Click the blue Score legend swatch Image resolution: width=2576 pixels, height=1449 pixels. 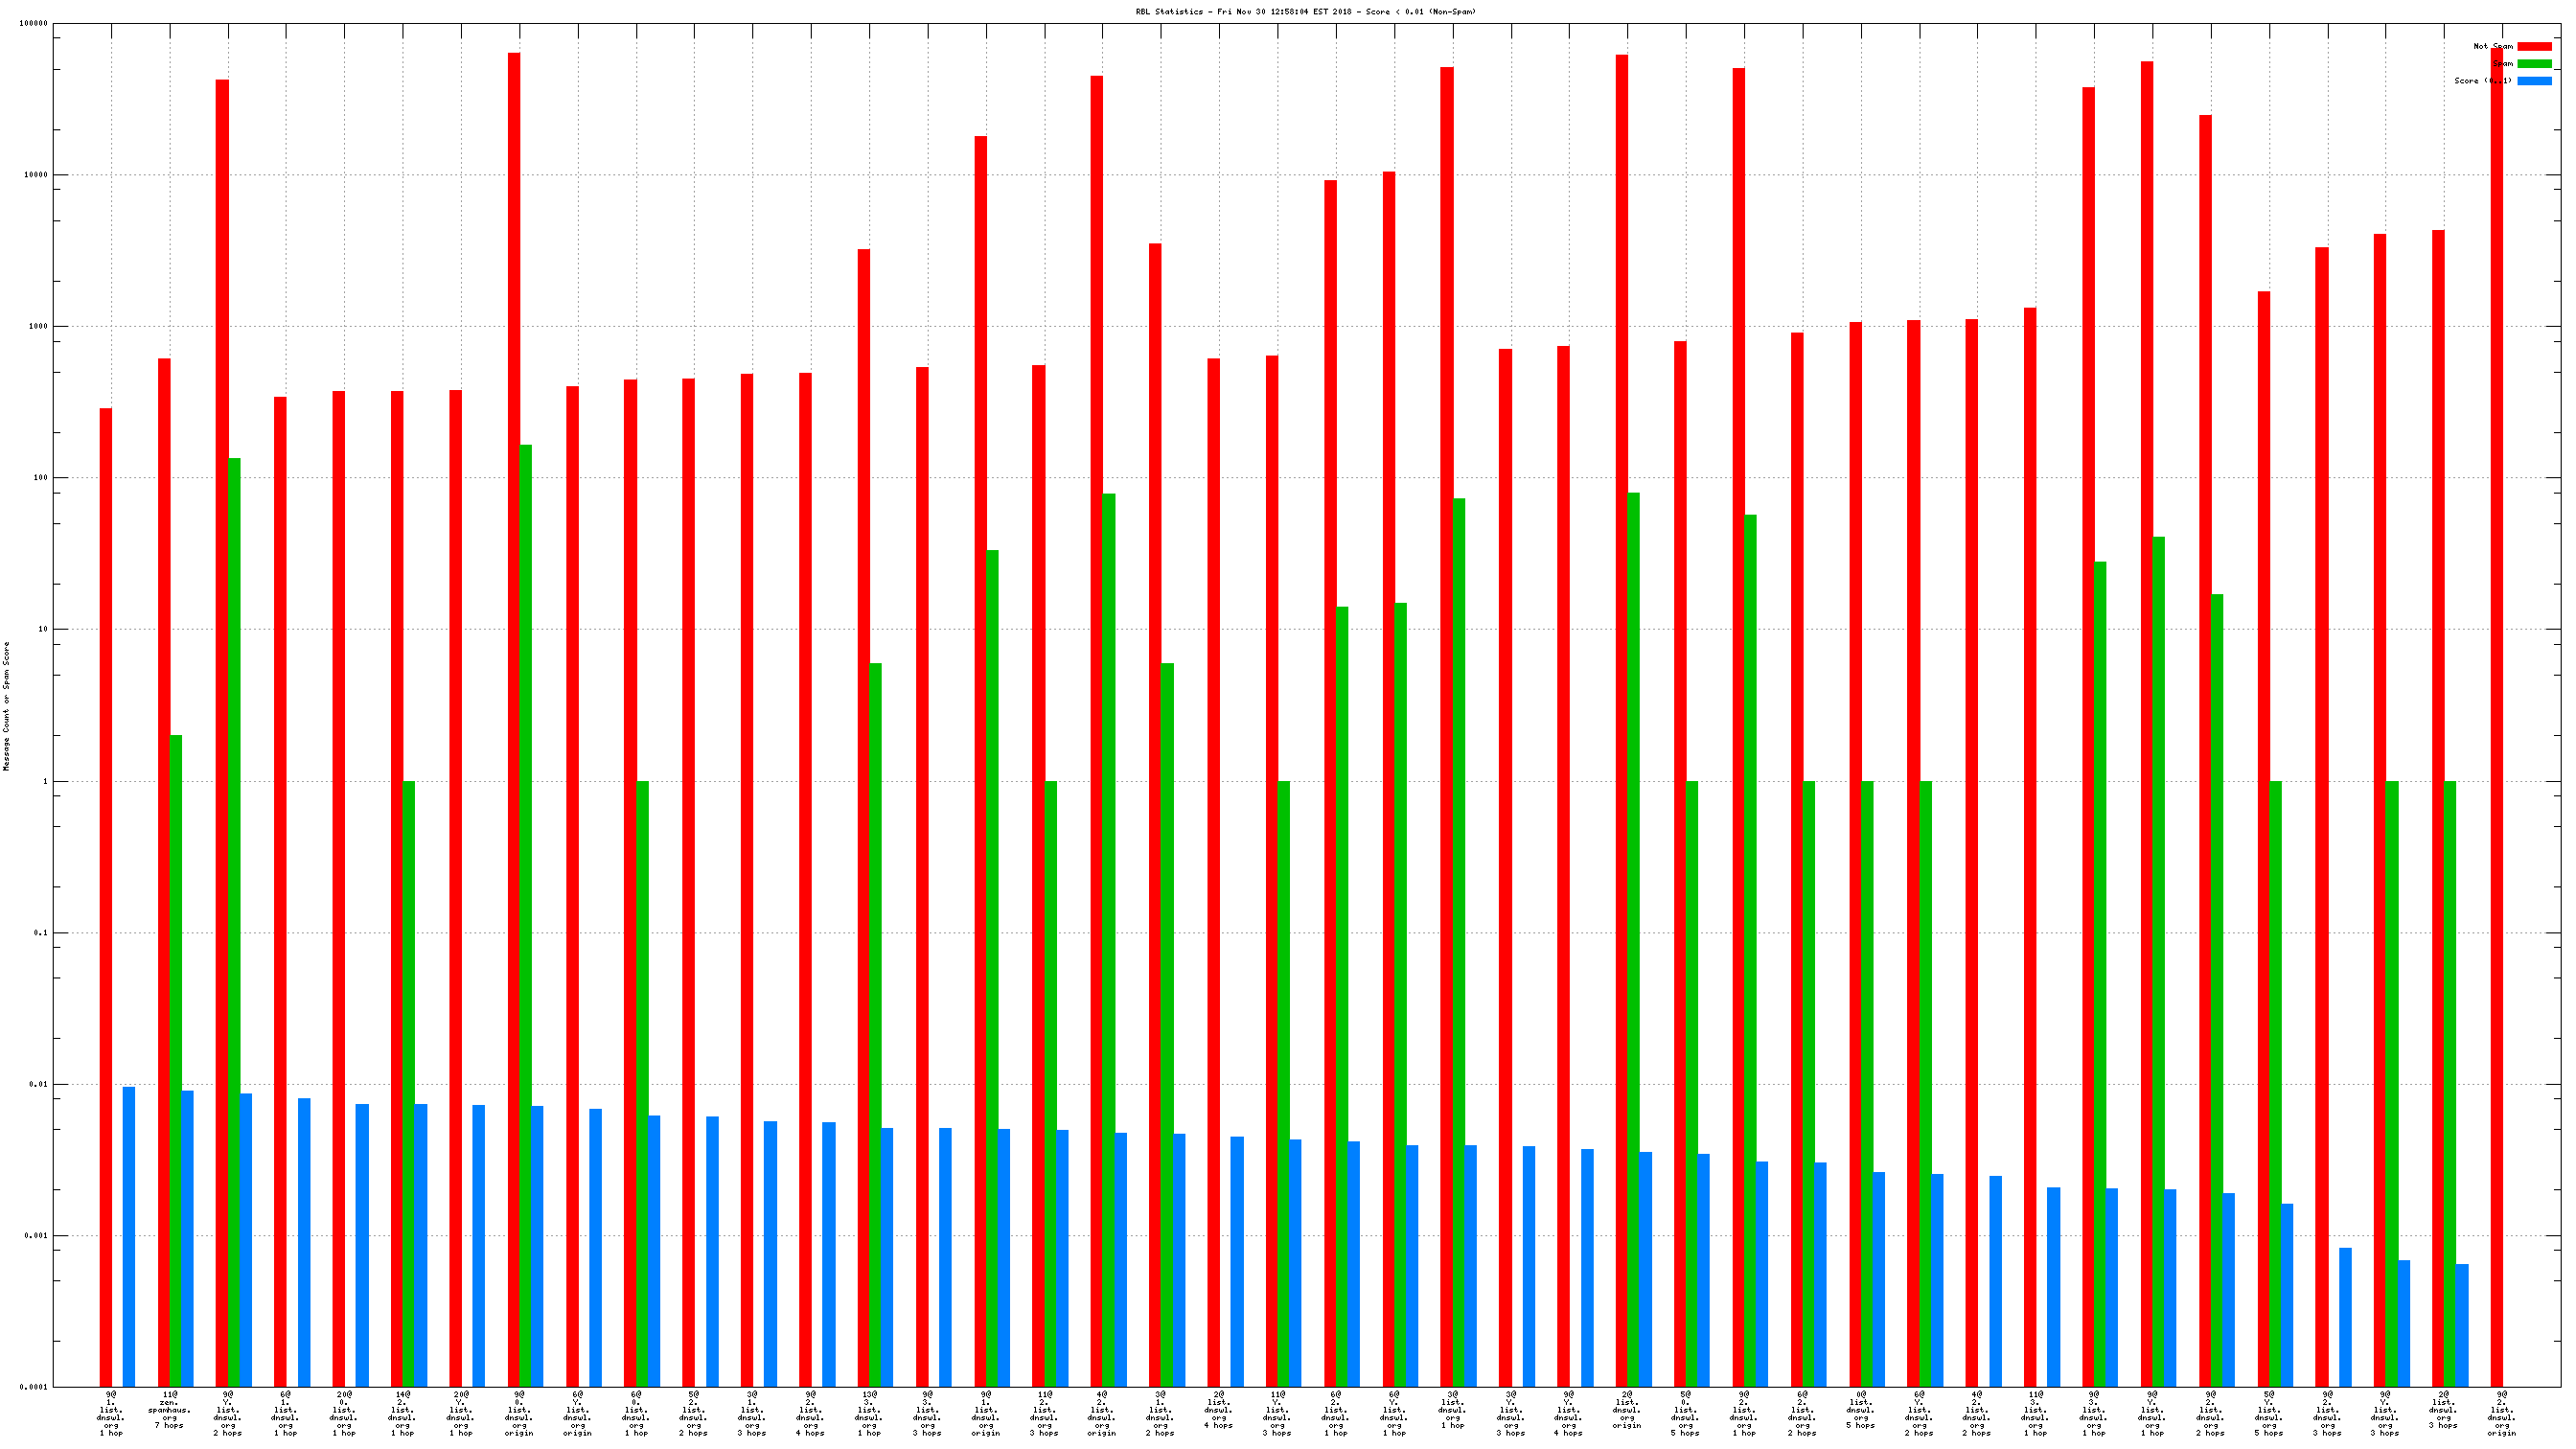pyautogui.click(x=2533, y=81)
